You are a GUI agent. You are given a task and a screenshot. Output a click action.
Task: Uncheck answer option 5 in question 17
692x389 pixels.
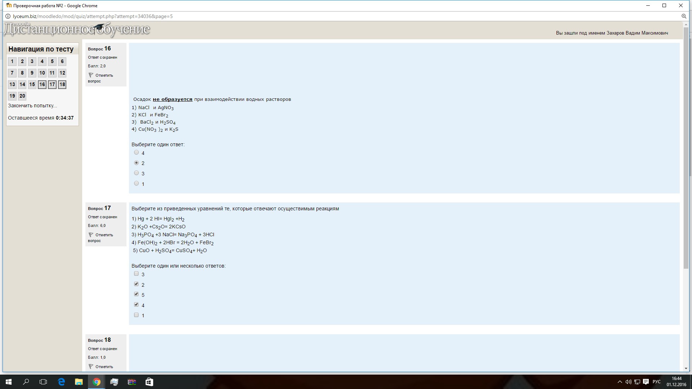pos(136,294)
